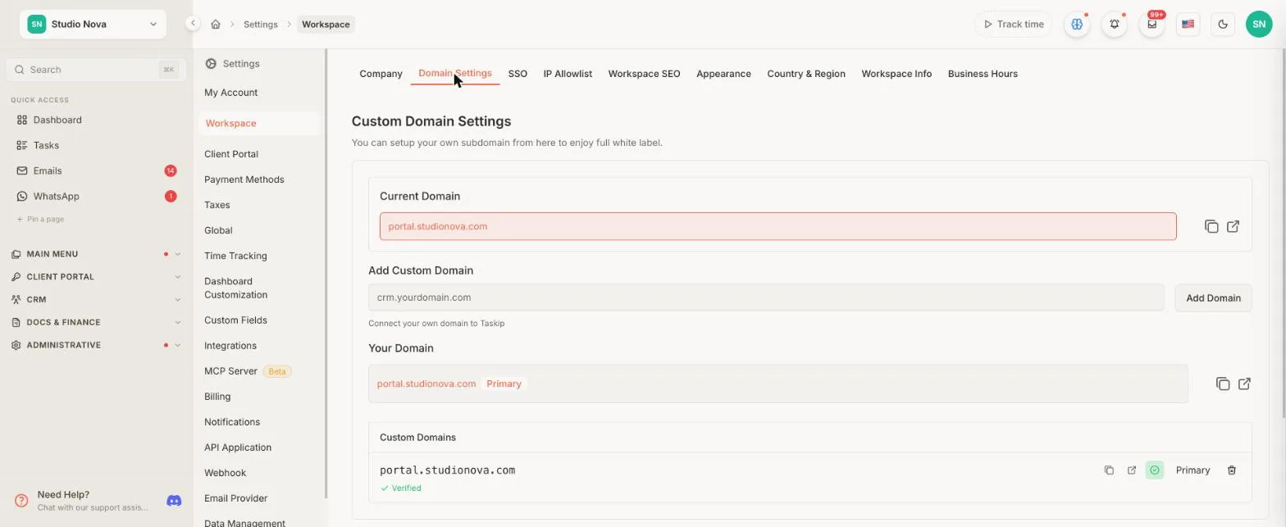
Task: Change language via the US flag icon
Action: coord(1188,25)
